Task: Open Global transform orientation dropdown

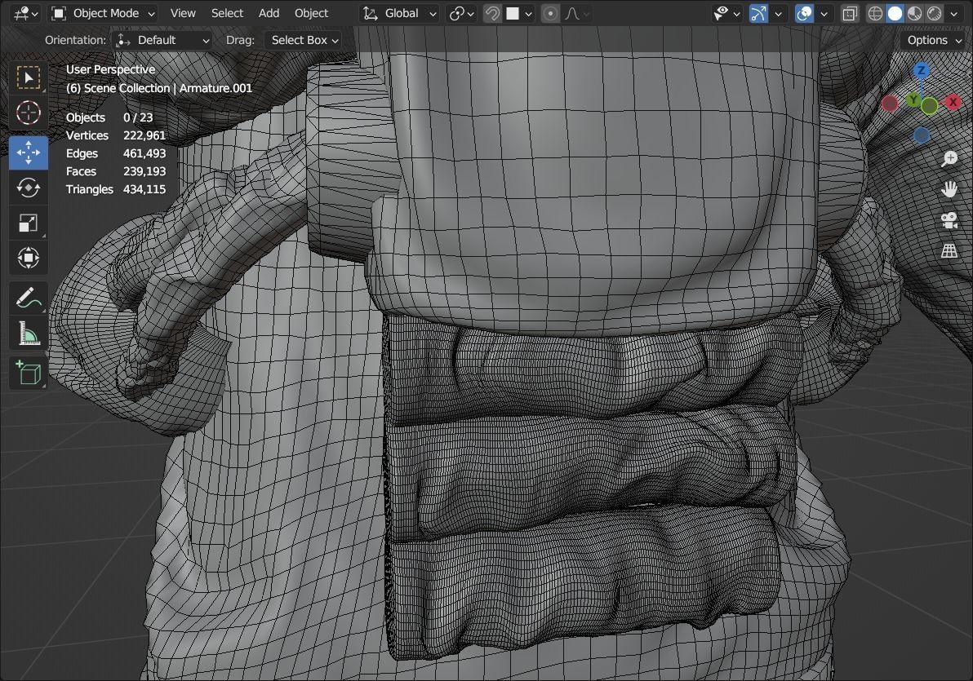Action: (400, 13)
